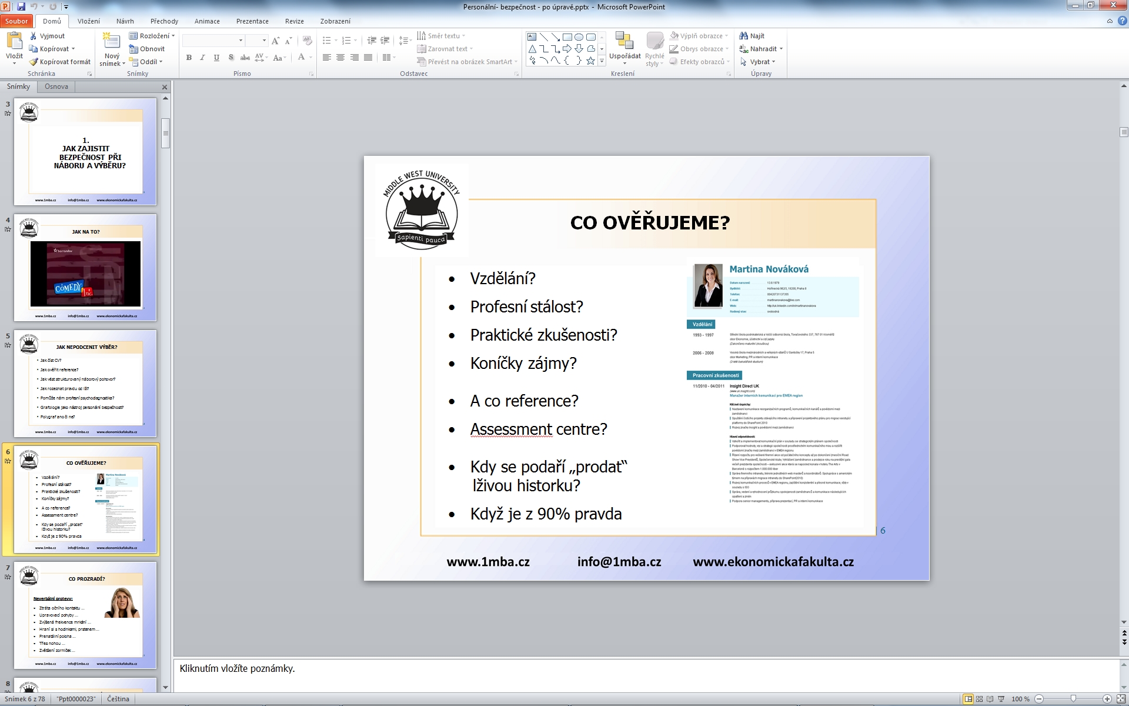Open font color picker arrow

click(x=311, y=58)
